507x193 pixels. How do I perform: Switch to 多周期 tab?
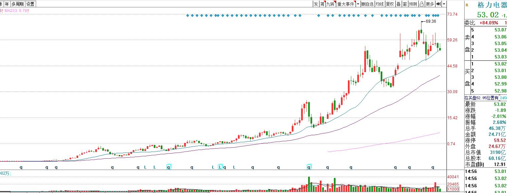click(17, 4)
